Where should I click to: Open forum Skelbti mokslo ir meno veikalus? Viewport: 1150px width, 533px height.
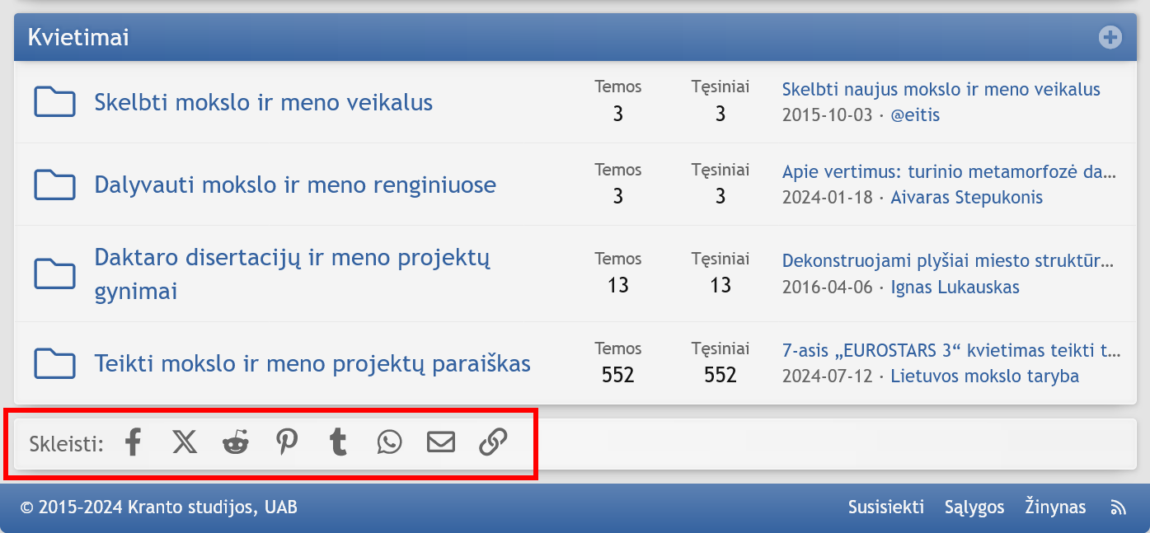tap(264, 102)
